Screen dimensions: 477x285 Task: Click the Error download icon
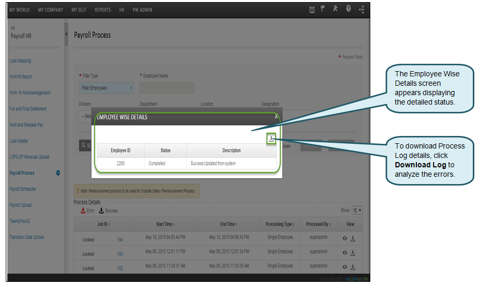[83, 211]
